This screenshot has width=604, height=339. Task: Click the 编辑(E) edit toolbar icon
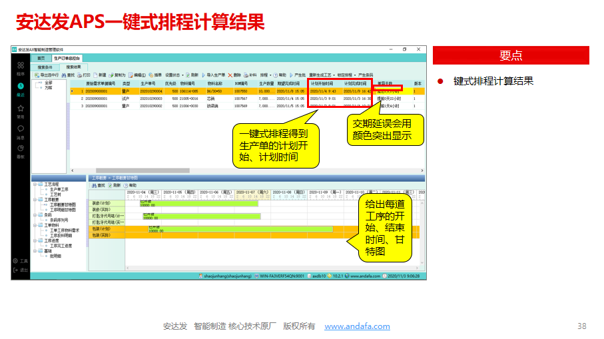click(x=131, y=75)
